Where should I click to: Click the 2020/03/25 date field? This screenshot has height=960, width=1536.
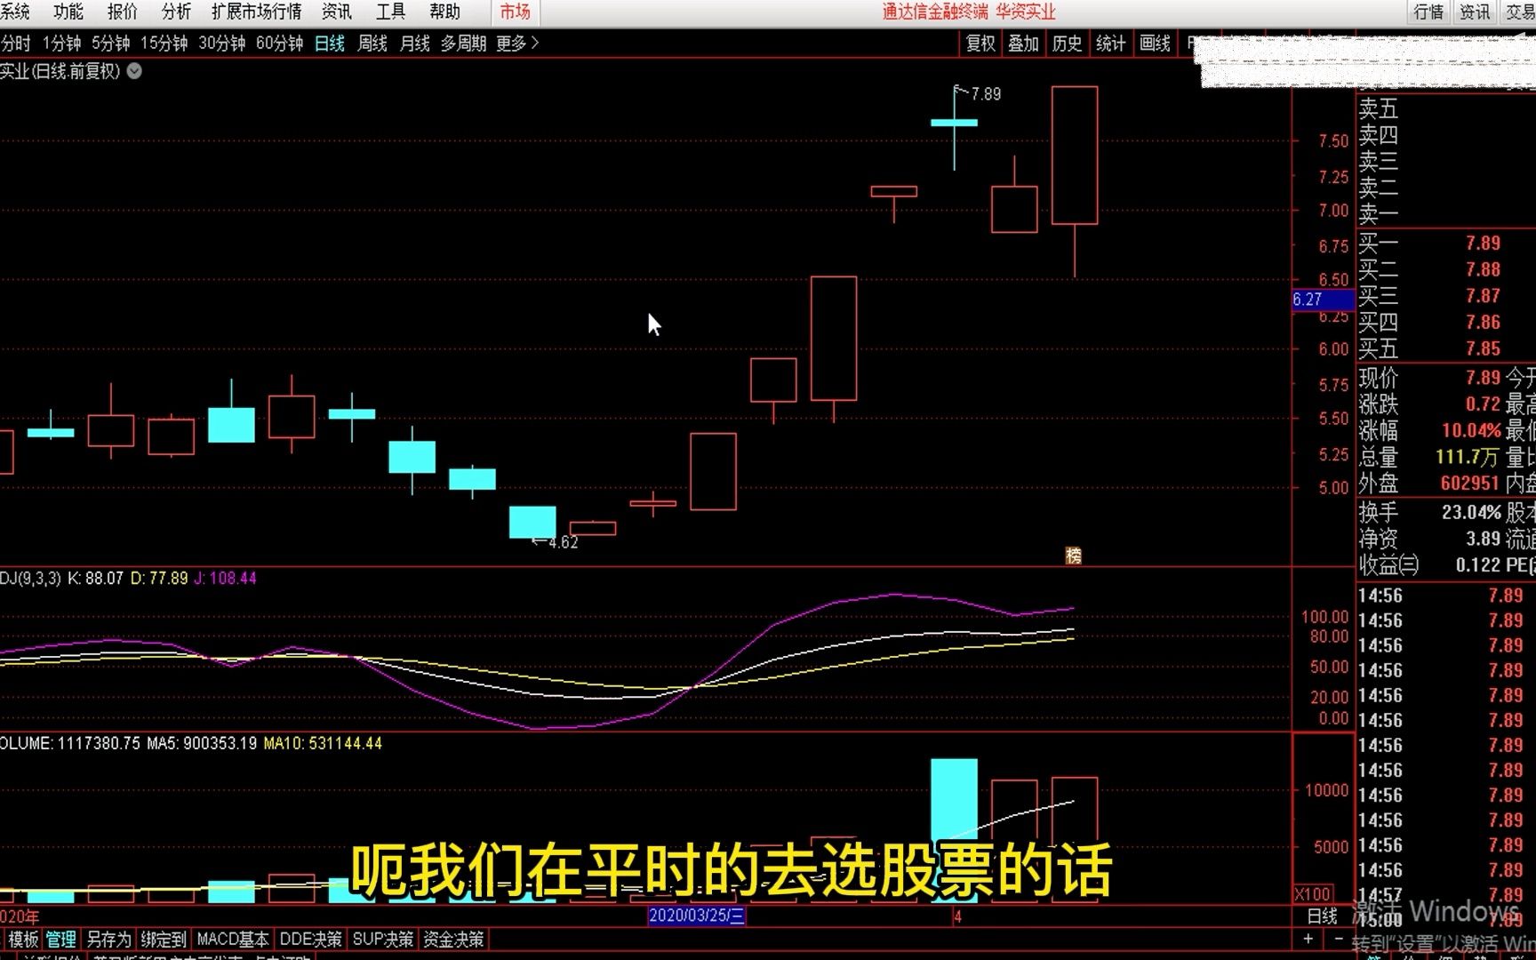point(696,916)
